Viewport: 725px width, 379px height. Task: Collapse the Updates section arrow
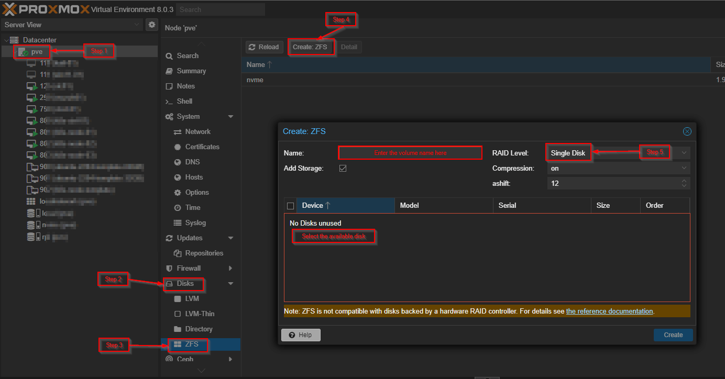pos(230,238)
